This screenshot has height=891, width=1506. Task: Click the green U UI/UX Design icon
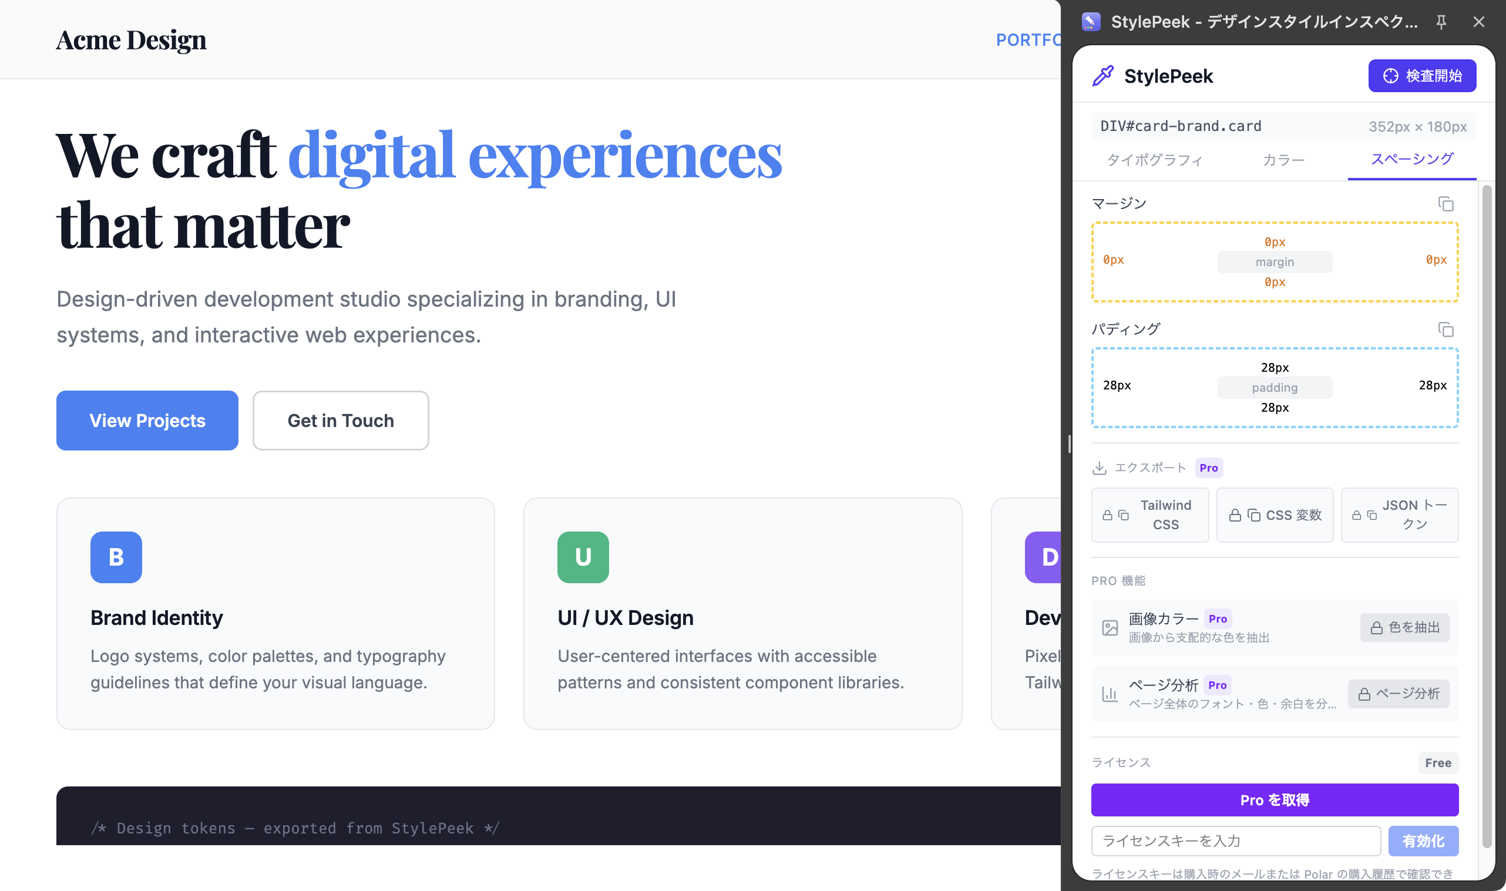[x=583, y=557]
